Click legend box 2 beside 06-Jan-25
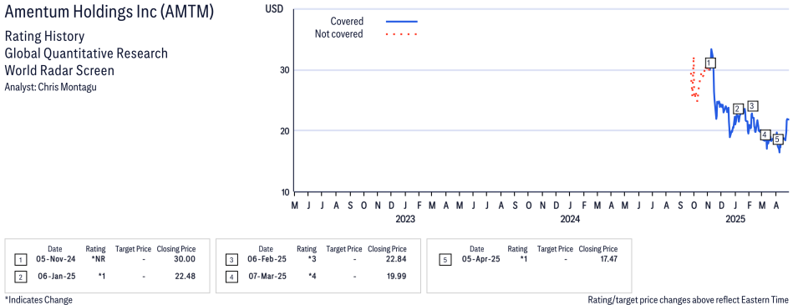The width and height of the screenshot is (798, 305). coord(20,277)
